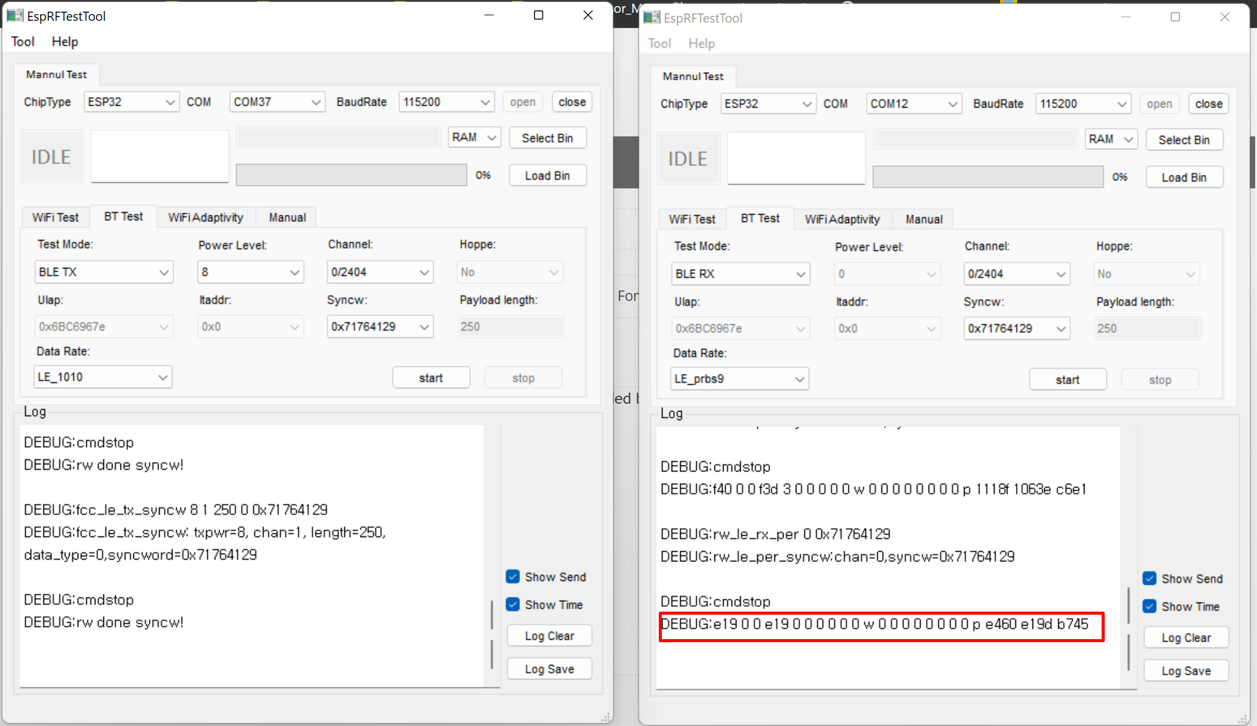
Task: Click close port button in right window
Action: click(1209, 104)
